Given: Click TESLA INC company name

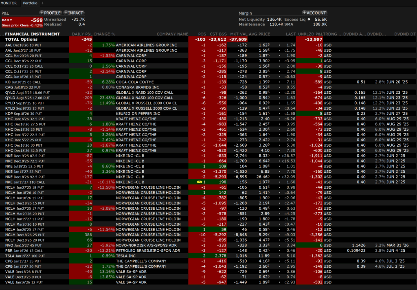Looking at the screenshot, I should coord(126,256).
